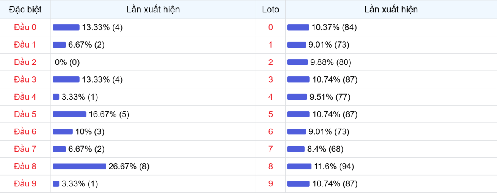The height and width of the screenshot is (193, 497).
Task: Click the Đặc biệt column header
Action: click(25, 9)
